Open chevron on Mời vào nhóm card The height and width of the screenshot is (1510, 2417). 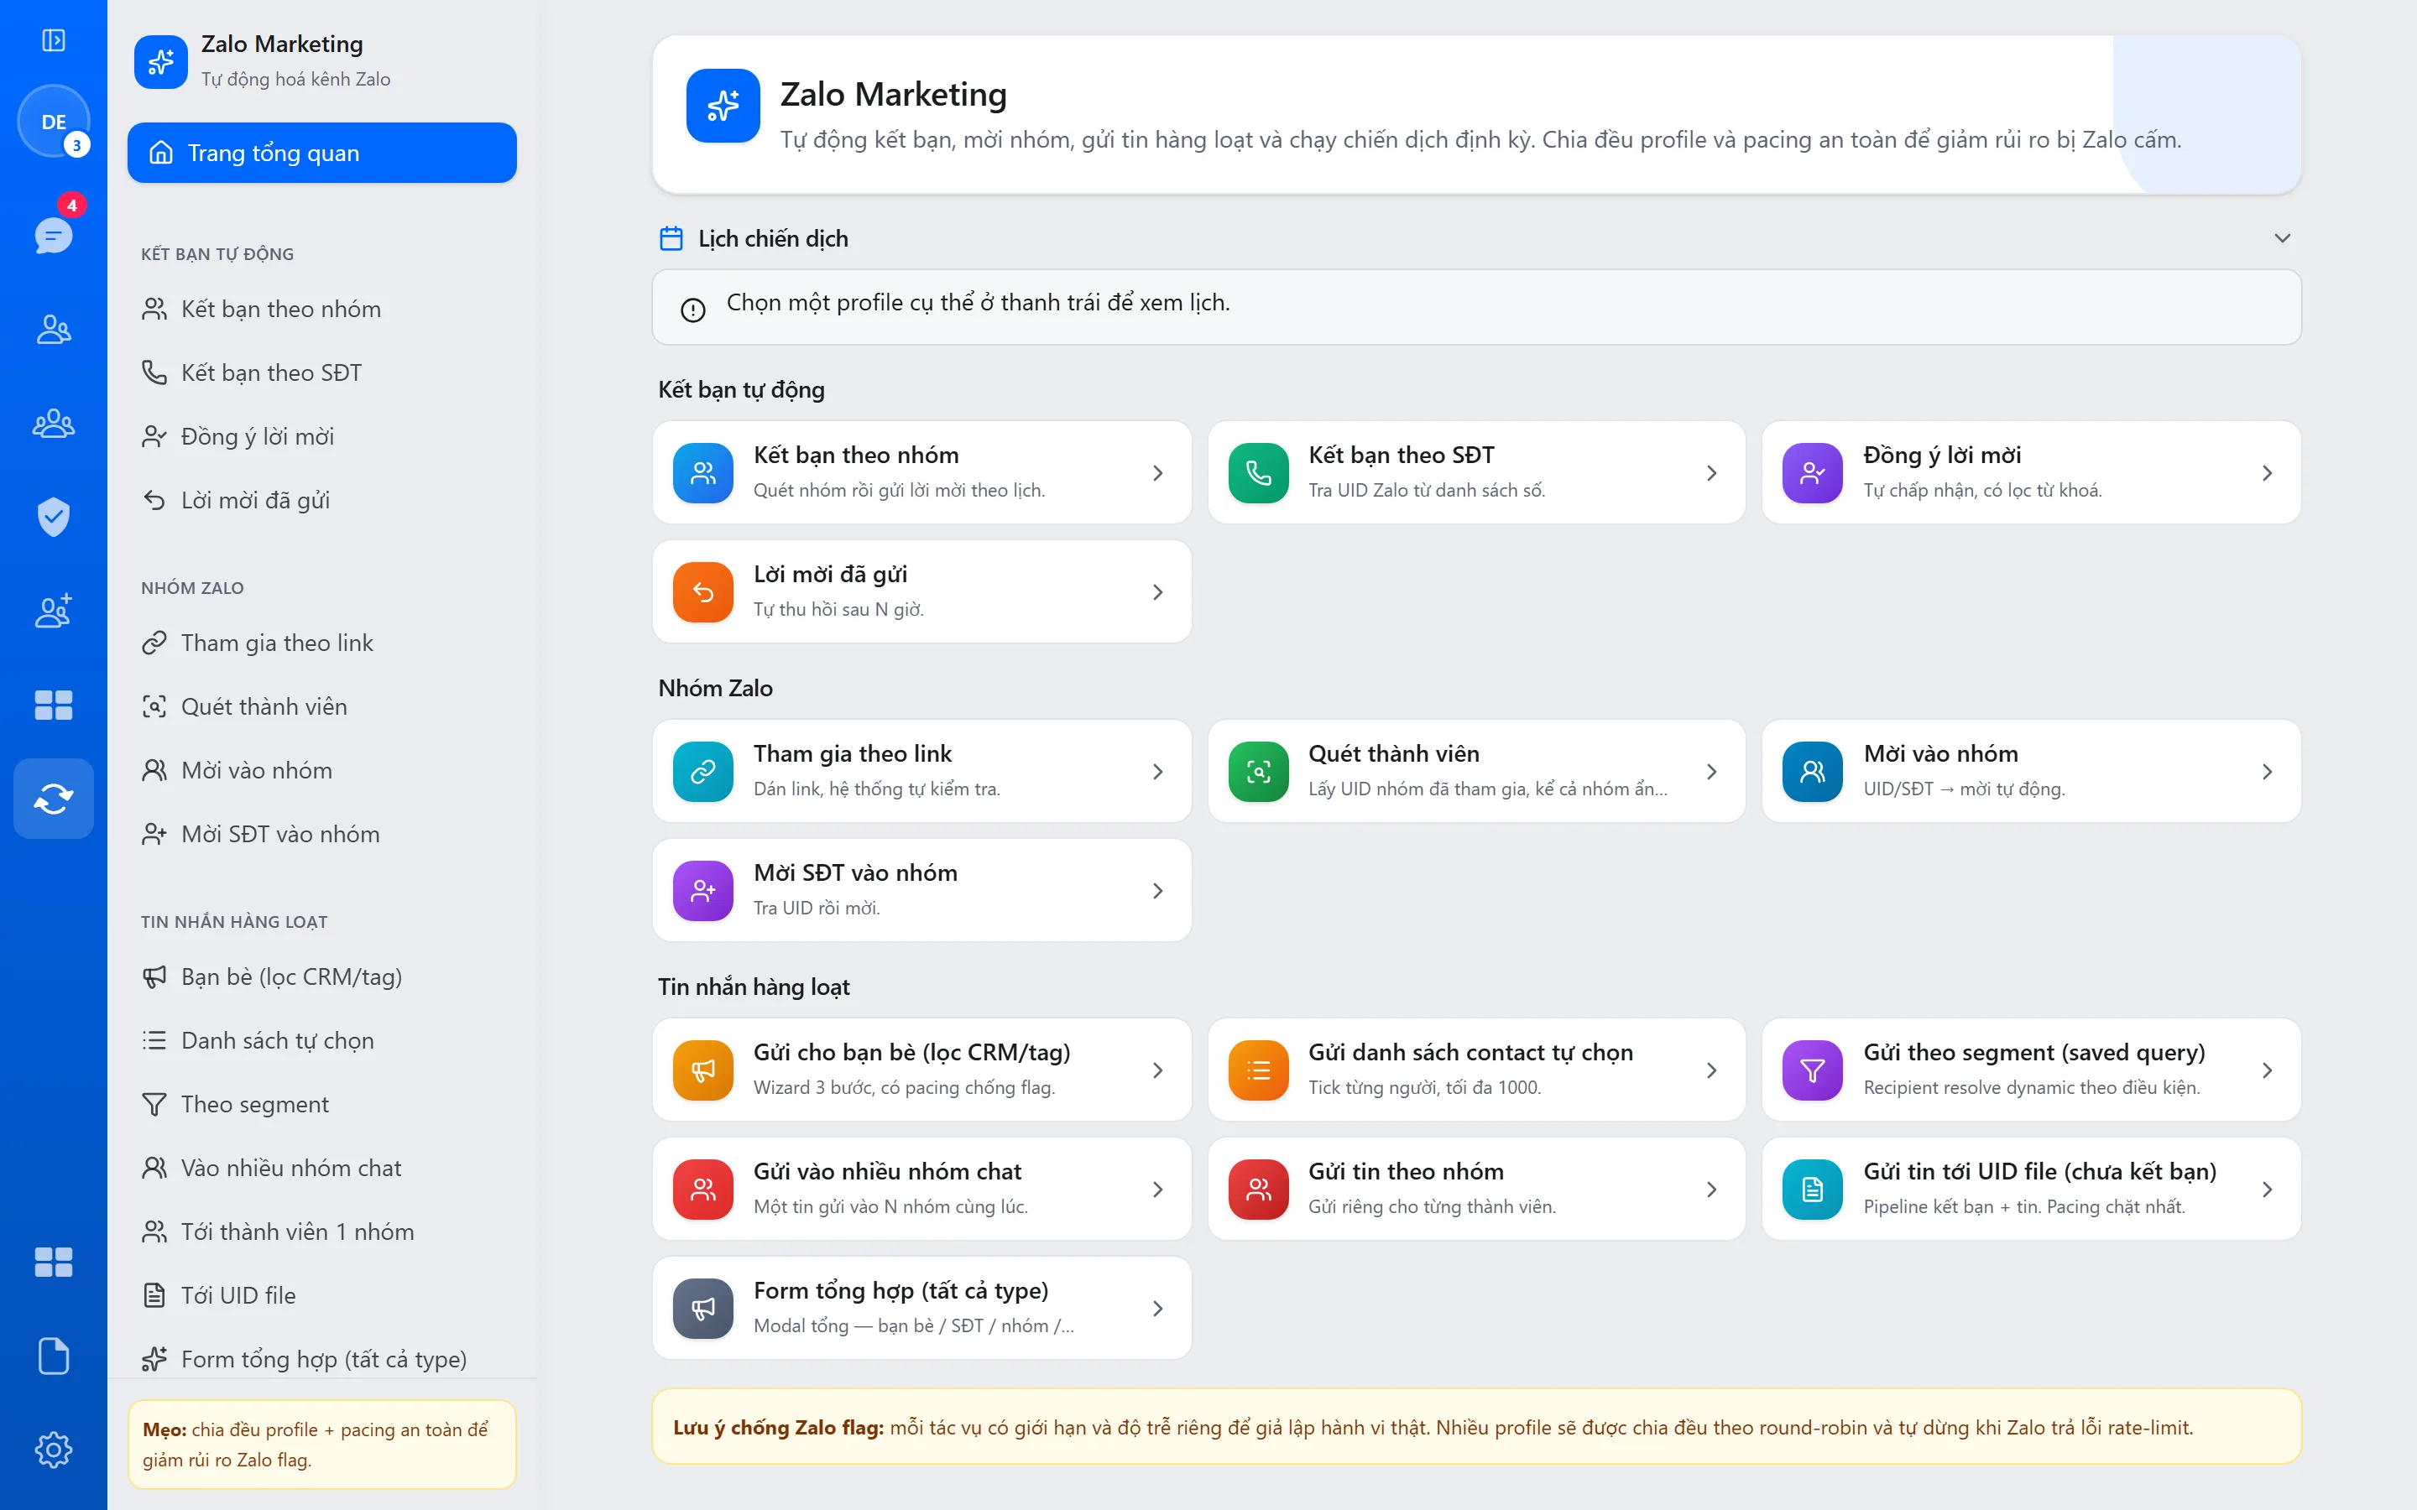pos(2267,771)
